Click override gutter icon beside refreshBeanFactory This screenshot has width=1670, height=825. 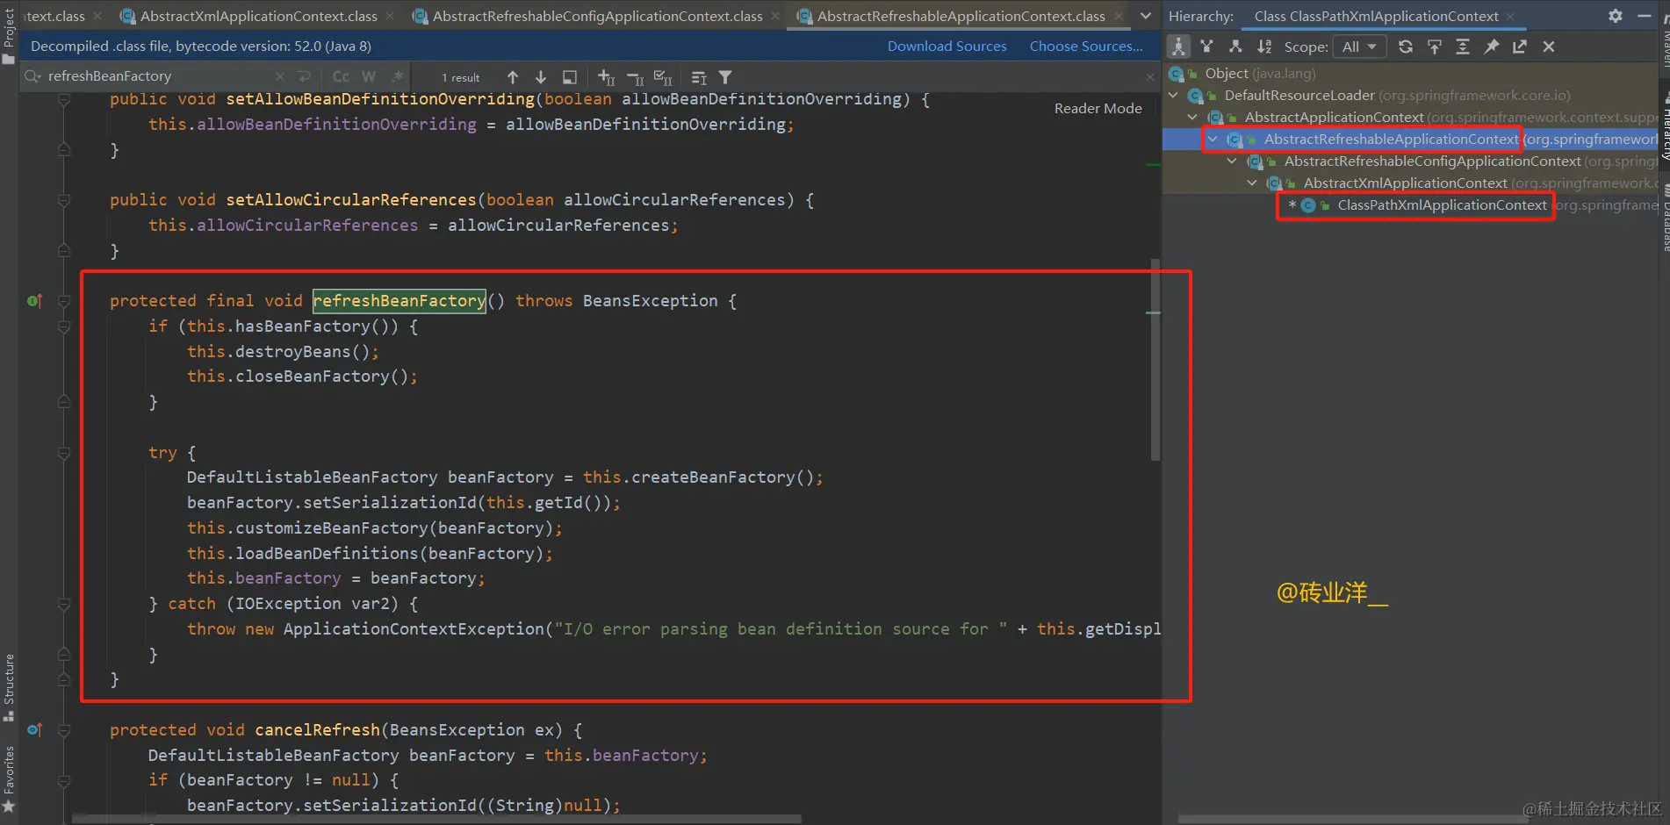[x=34, y=301]
